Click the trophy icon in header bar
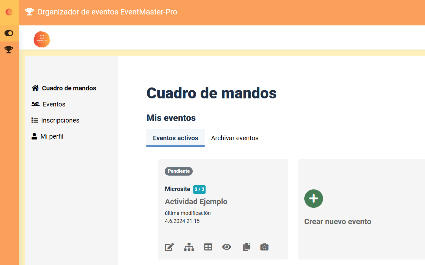 [x=29, y=12]
